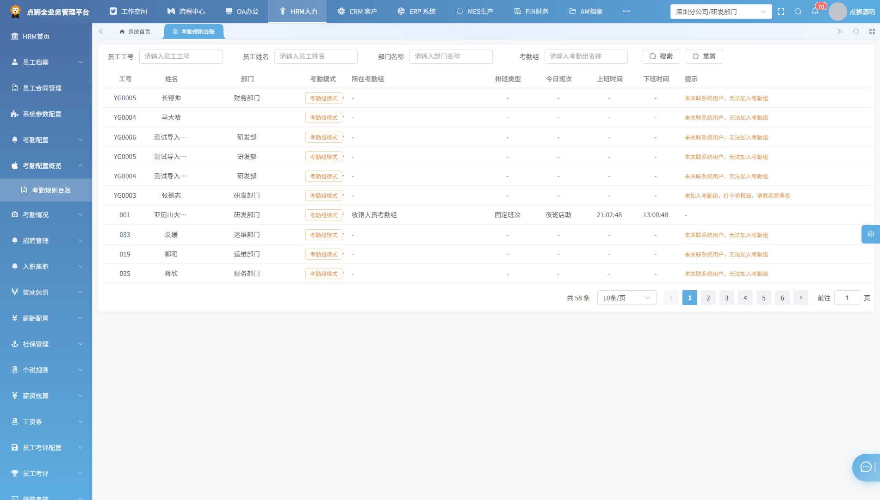Collapse sidebar with double left arrows
The image size is (880, 500).
click(101, 31)
